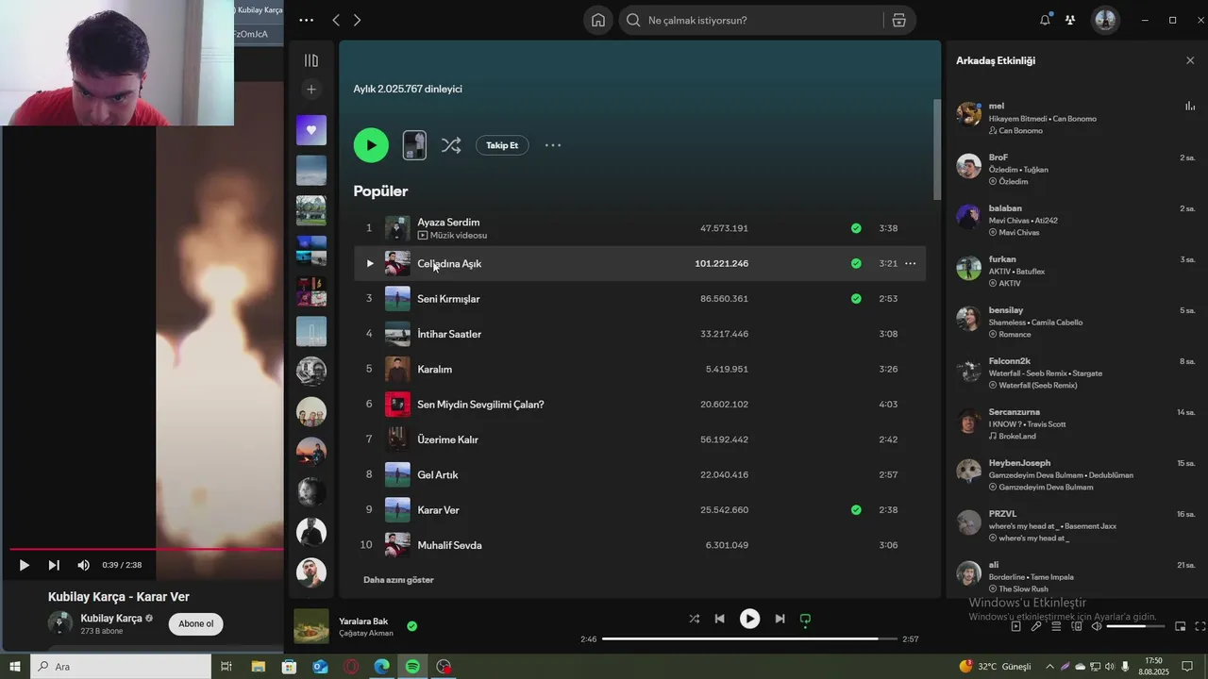Viewport: 1208px width, 679px height.
Task: Close the Arkadaş Etkinliği panel
Action: point(1190,60)
